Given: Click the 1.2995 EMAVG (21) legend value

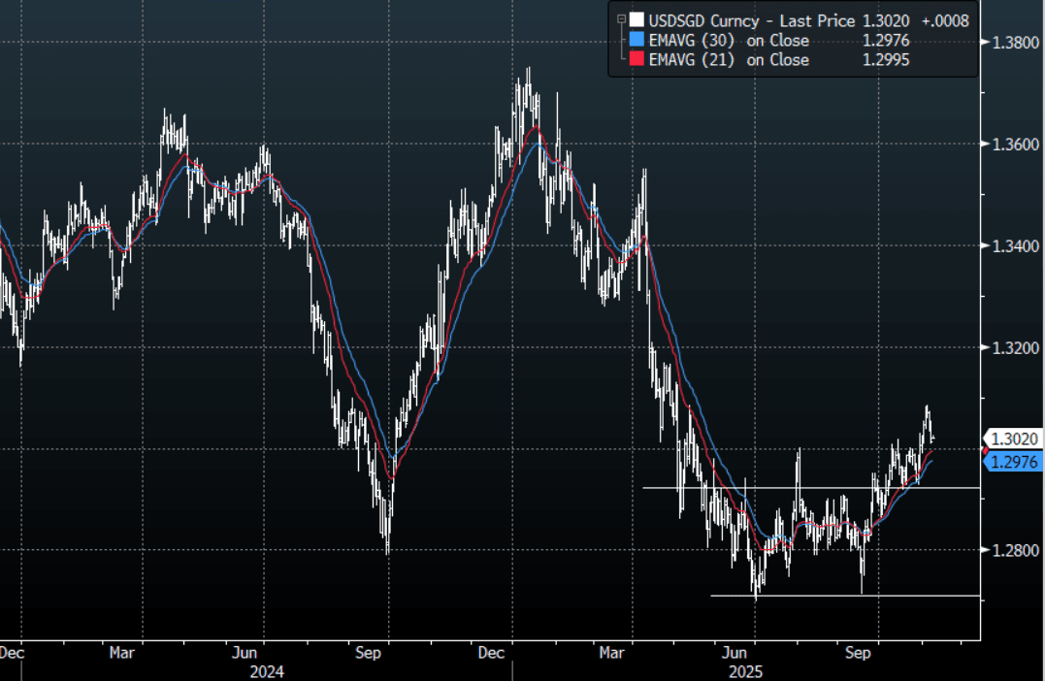Looking at the screenshot, I should [885, 60].
